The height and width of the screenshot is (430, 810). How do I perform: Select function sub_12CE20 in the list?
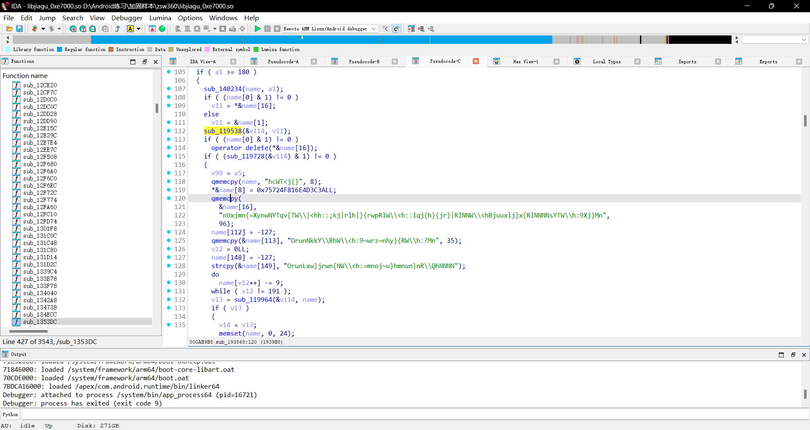[40, 85]
